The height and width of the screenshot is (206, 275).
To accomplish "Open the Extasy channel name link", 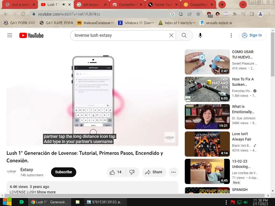I will click(27, 170).
